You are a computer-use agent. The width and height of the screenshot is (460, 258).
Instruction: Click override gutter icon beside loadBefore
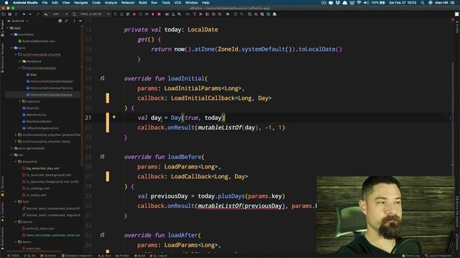(x=102, y=157)
